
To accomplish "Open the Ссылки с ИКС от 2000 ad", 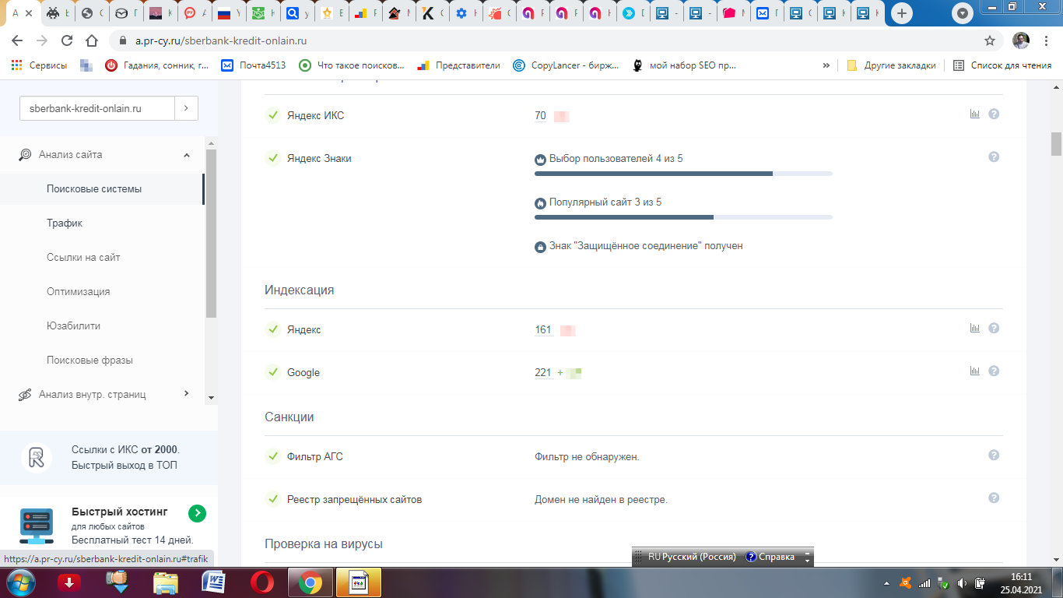I will pyautogui.click(x=109, y=458).
